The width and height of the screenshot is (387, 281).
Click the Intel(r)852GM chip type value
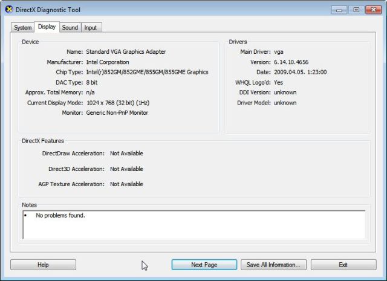pos(147,72)
